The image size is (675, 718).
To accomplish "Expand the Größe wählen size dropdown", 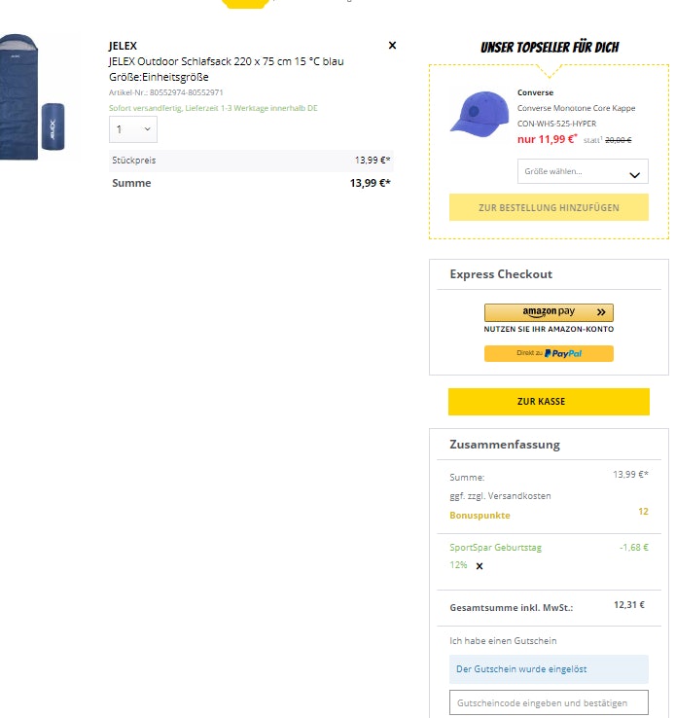I will coord(582,172).
